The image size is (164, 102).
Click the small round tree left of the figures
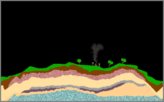(79, 62)
